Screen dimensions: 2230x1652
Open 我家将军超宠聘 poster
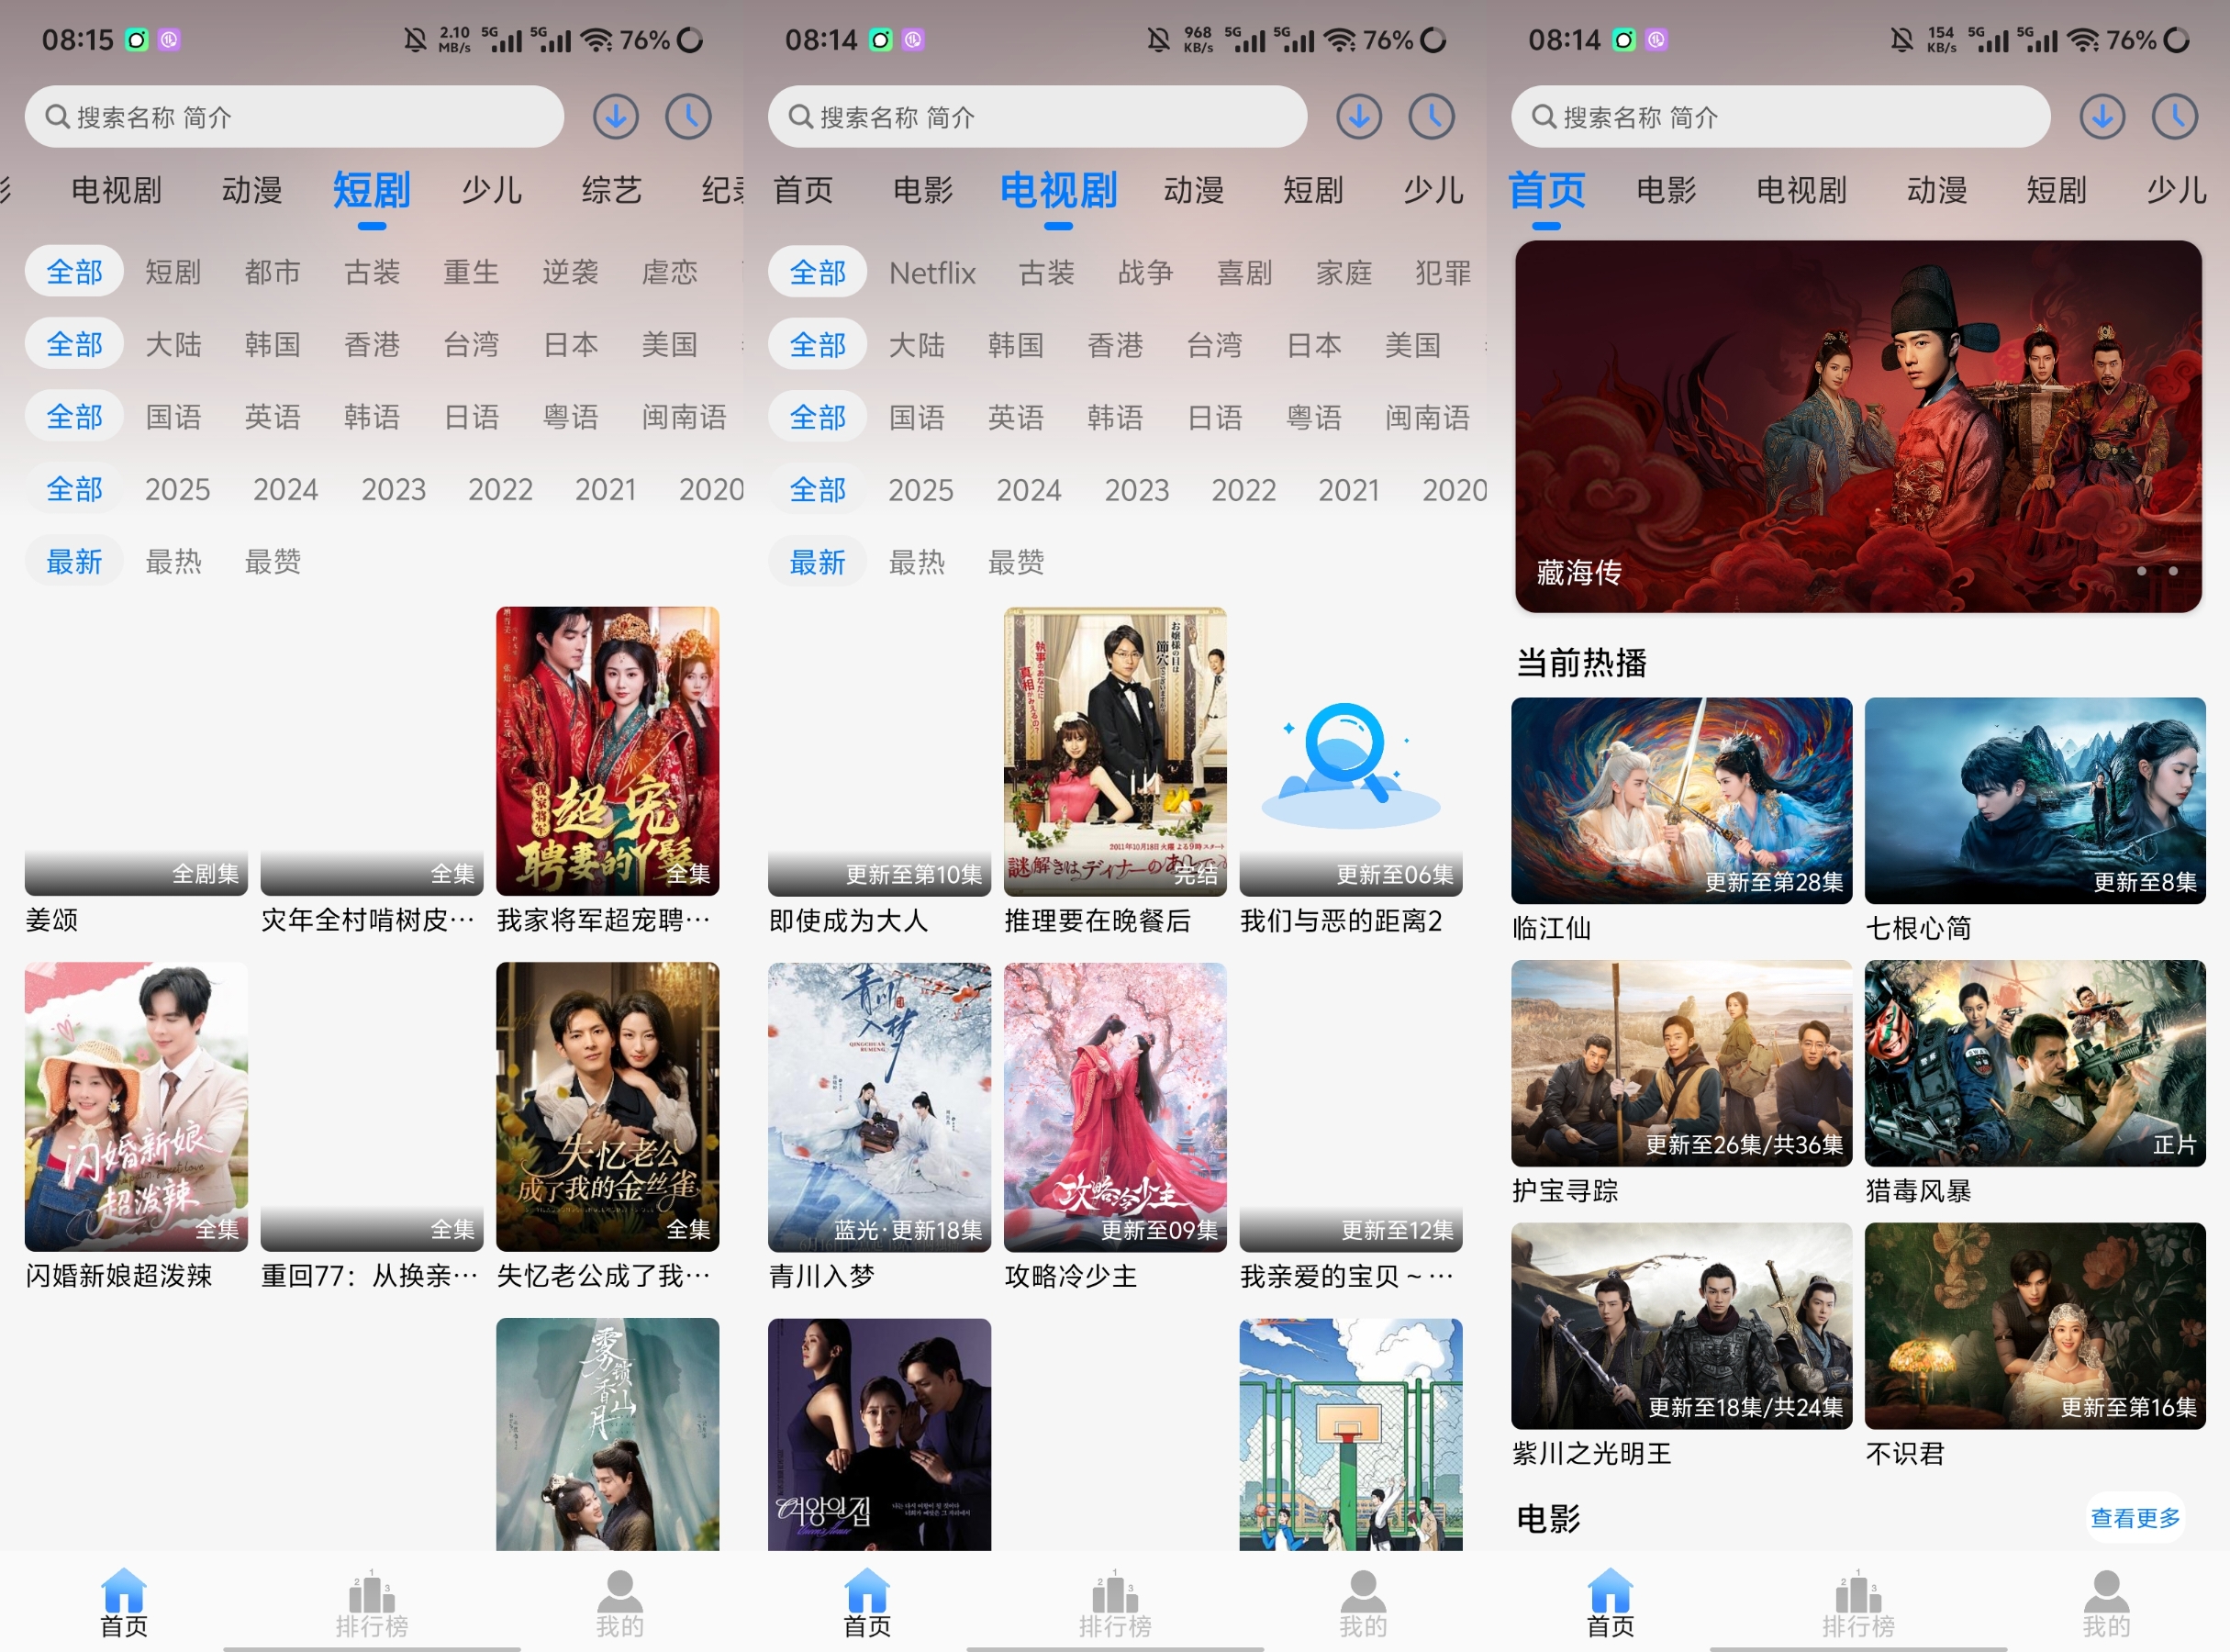click(608, 751)
